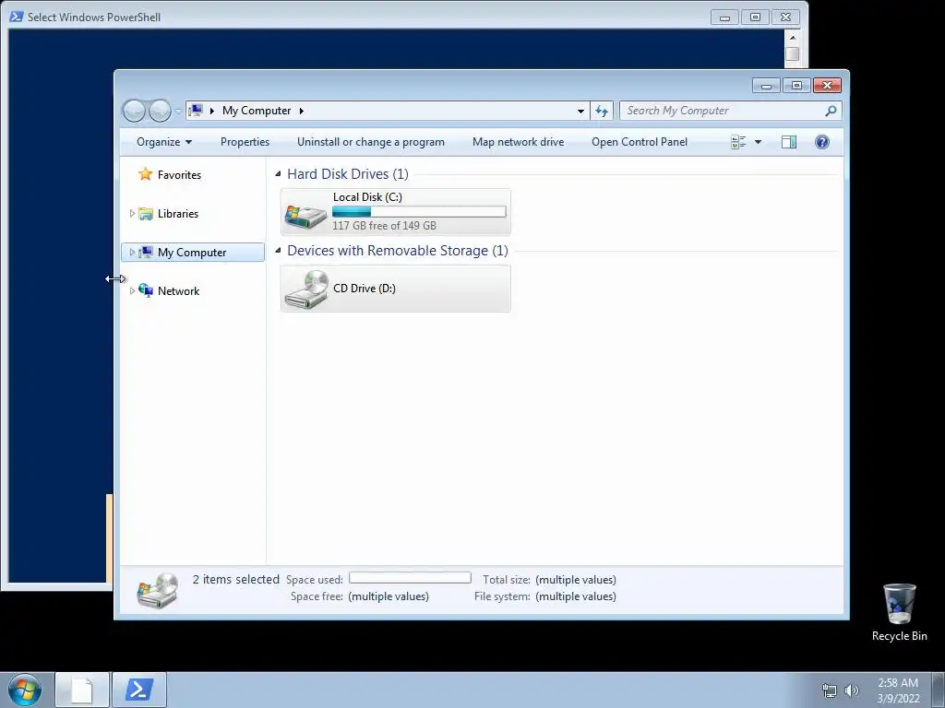This screenshot has width=945, height=708.
Task: Expand the Libraries tree node
Action: coord(132,214)
